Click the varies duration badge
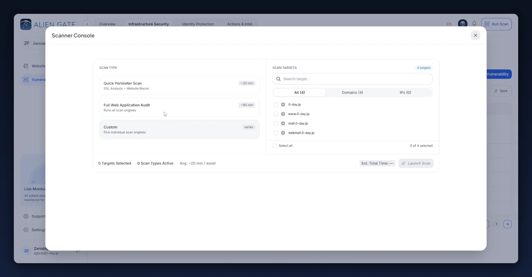Image resolution: width=532 pixels, height=277 pixels. click(248, 127)
